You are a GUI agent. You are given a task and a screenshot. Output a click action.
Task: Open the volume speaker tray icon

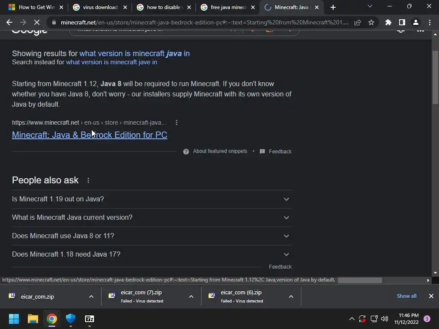(x=385, y=319)
